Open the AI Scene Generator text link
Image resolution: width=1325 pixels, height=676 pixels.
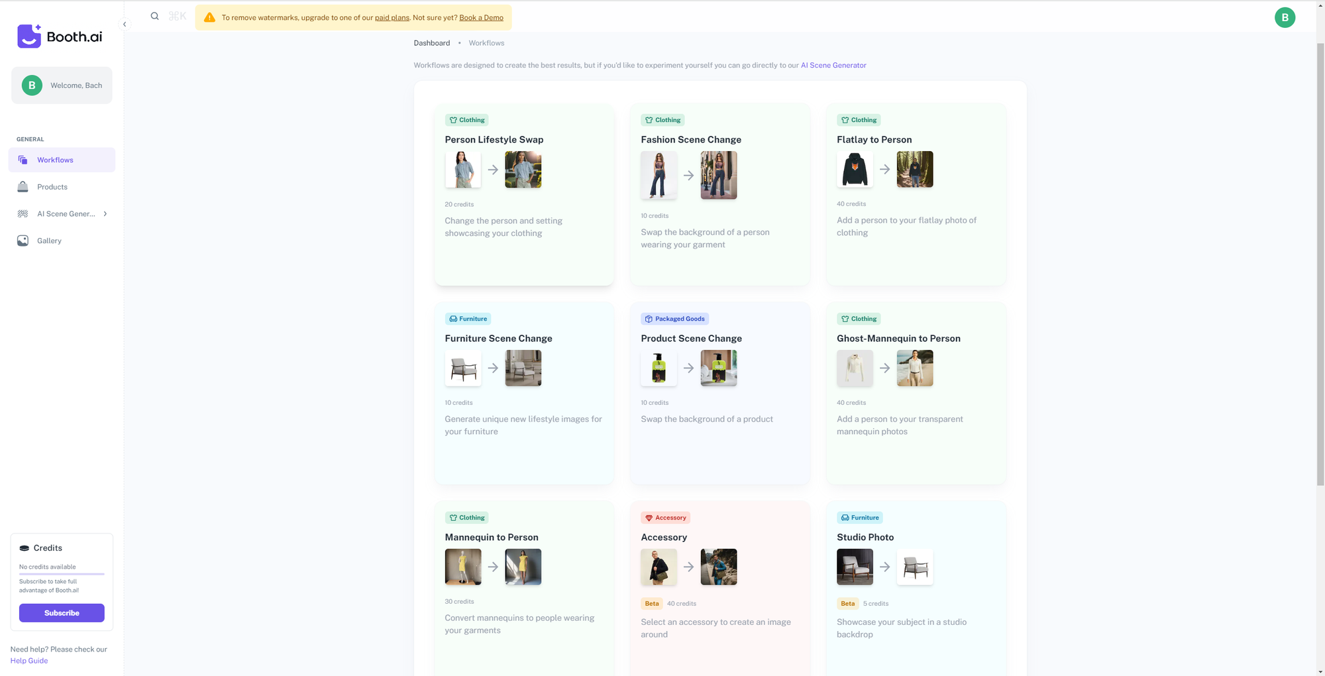click(833, 66)
